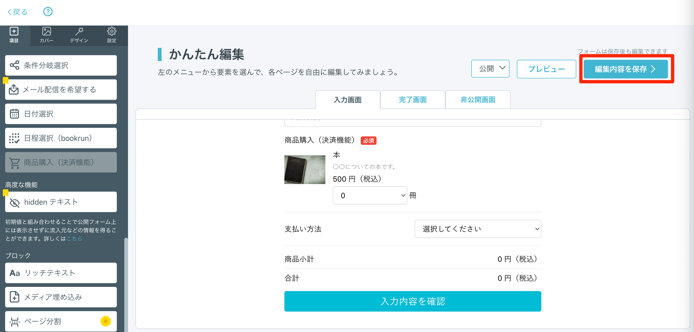Add the 条件分岐選択 branch element
Image resolution: width=694 pixels, height=332 pixels.
coord(61,65)
